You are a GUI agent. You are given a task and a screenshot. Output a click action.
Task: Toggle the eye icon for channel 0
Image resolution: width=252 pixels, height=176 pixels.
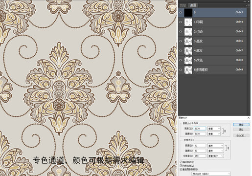click(181, 13)
